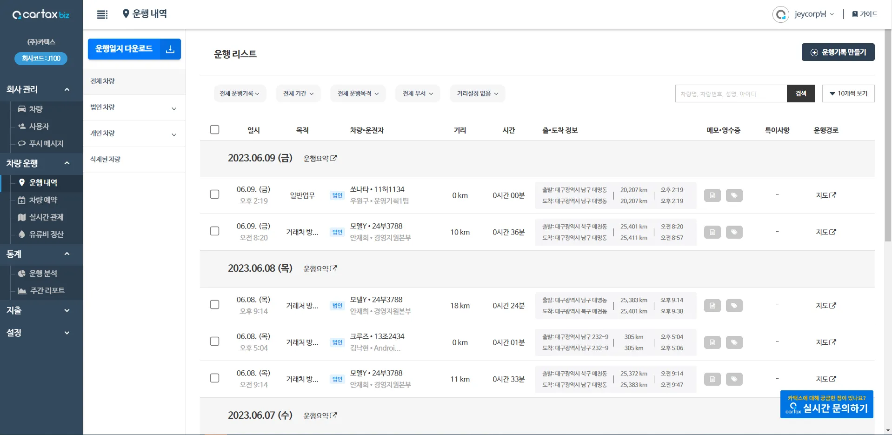Open the 전체 운행목적 purpose dropdown
892x435 pixels.
358,94
